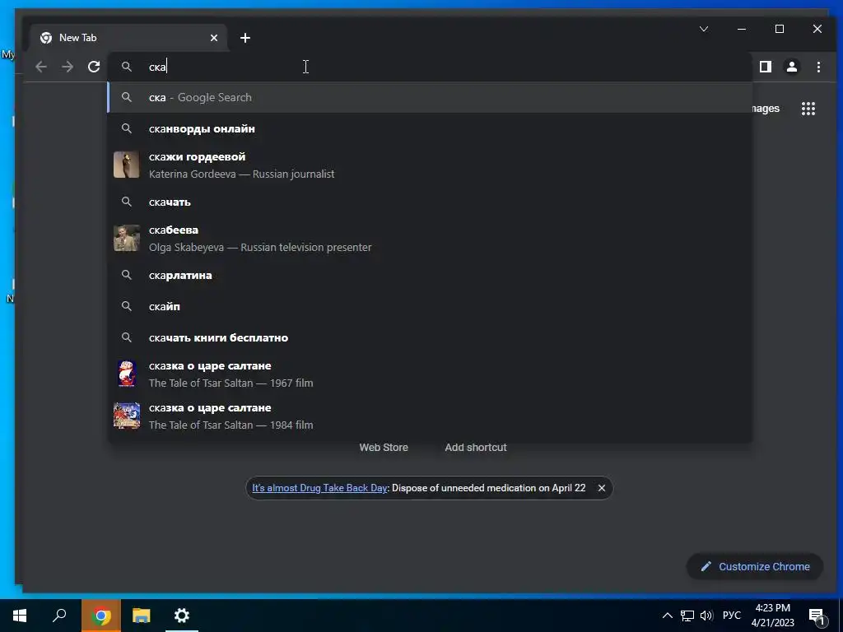Choose suggestion 'скайп'

click(x=430, y=306)
